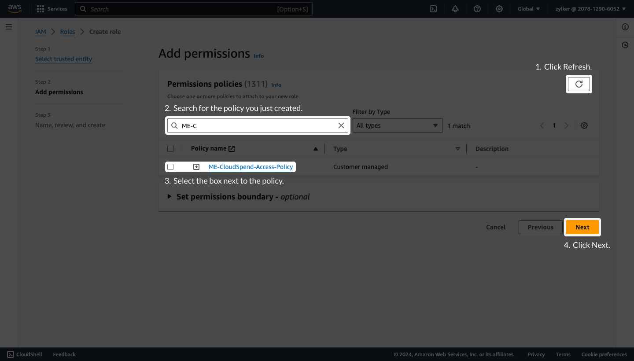
Task: Expand the ME-CloudSpend-Access-Policy row details
Action: pyautogui.click(x=196, y=167)
